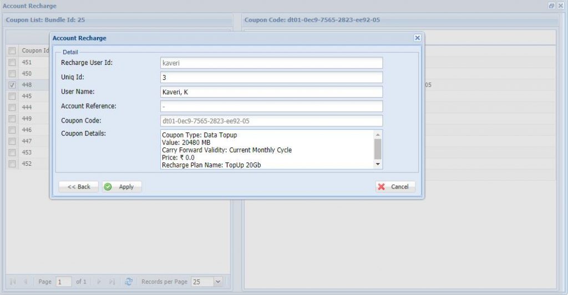The height and width of the screenshot is (295, 568).
Task: Go to next page of coupon list
Action: click(x=99, y=282)
